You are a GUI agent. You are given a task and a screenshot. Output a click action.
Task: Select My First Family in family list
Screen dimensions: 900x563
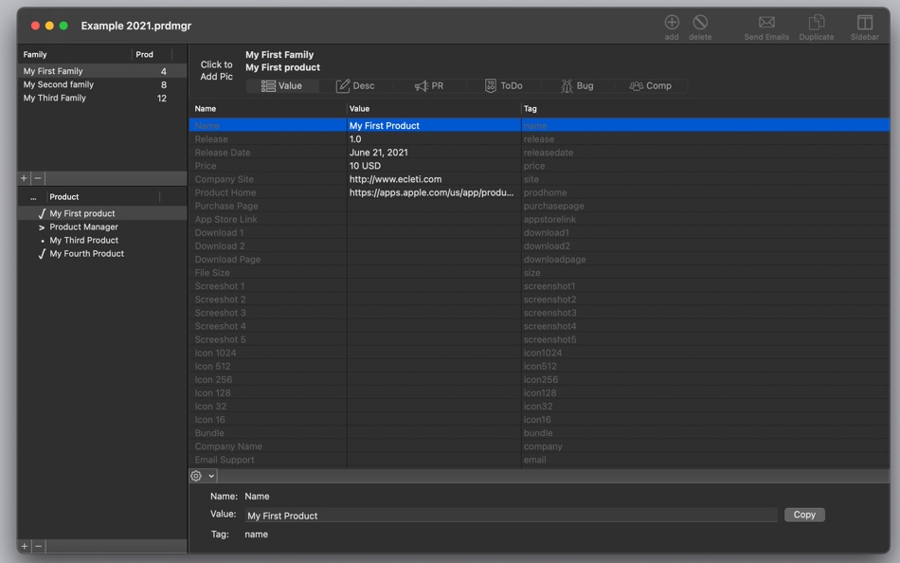click(102, 71)
